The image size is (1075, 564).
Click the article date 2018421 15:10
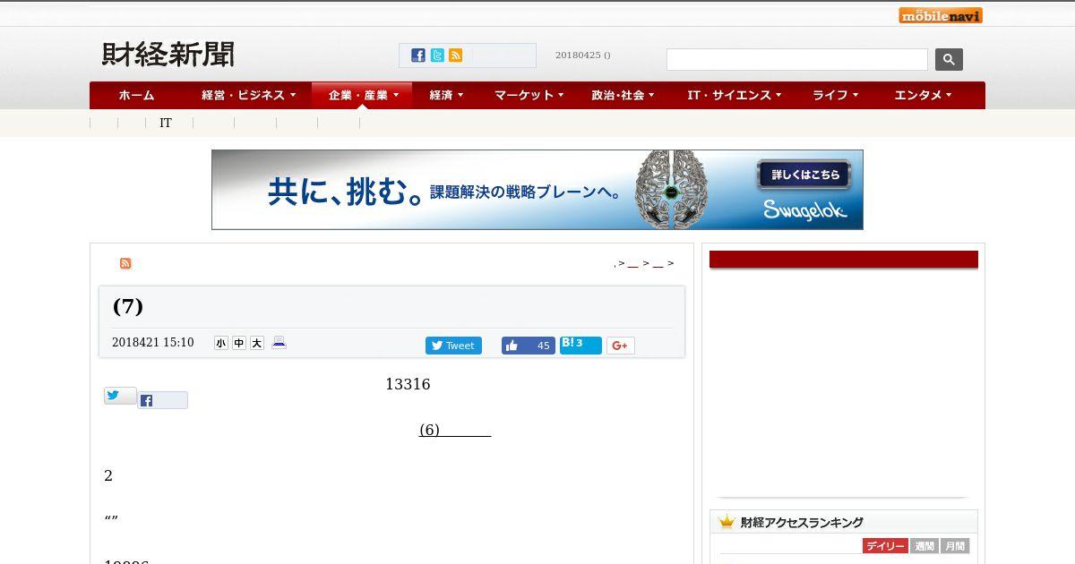click(x=153, y=343)
